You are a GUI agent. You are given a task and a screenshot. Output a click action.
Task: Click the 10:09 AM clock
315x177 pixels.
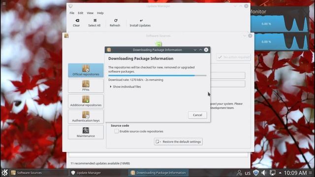click(295, 173)
